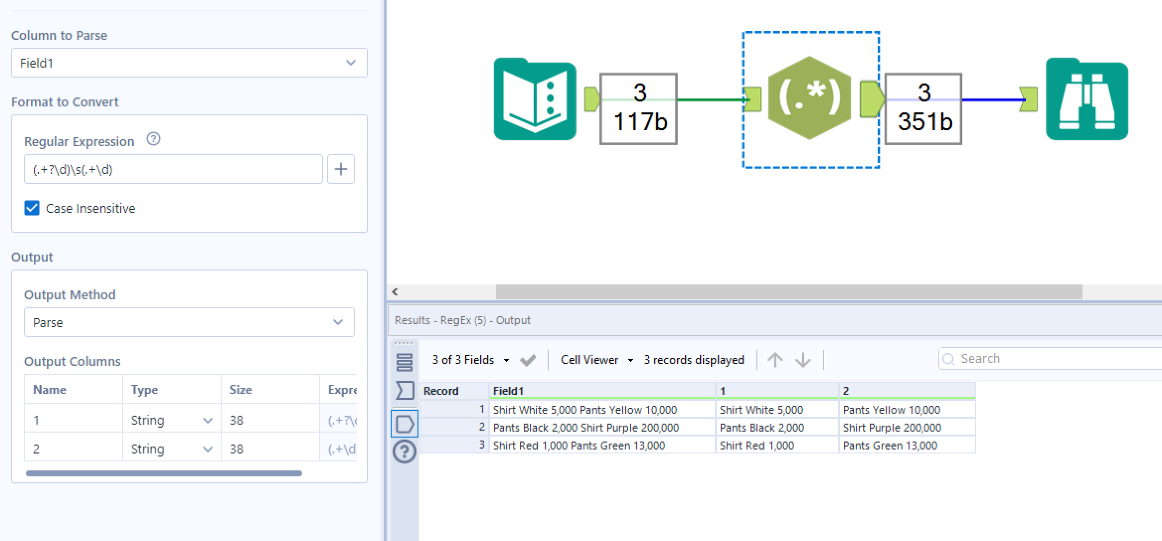Uncheck the Case Insensitive checkbox
This screenshot has width=1162, height=541.
pos(32,208)
